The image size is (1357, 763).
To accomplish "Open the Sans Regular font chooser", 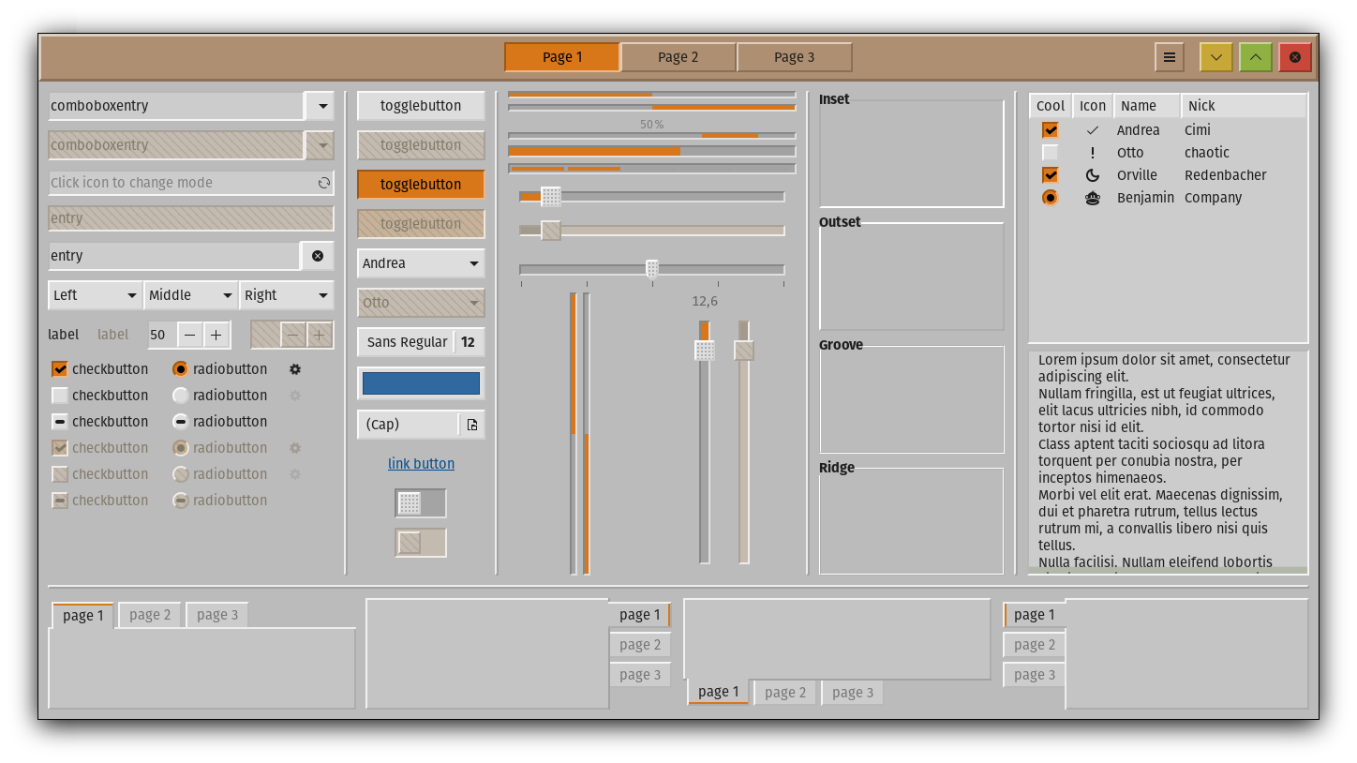I will pyautogui.click(x=421, y=342).
